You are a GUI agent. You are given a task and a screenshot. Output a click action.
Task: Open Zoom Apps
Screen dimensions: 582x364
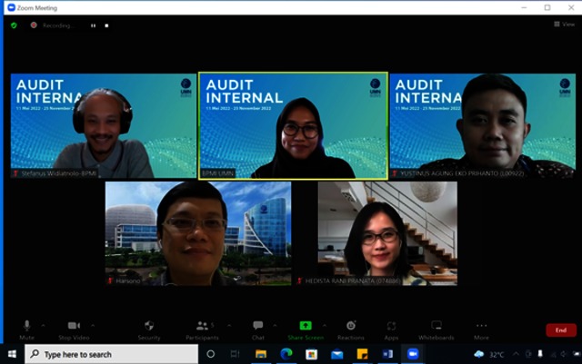tap(391, 330)
